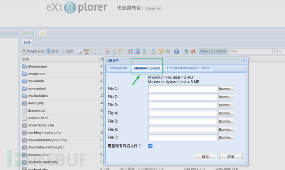
Task: Select the filemanager folder
Action: coord(38,67)
